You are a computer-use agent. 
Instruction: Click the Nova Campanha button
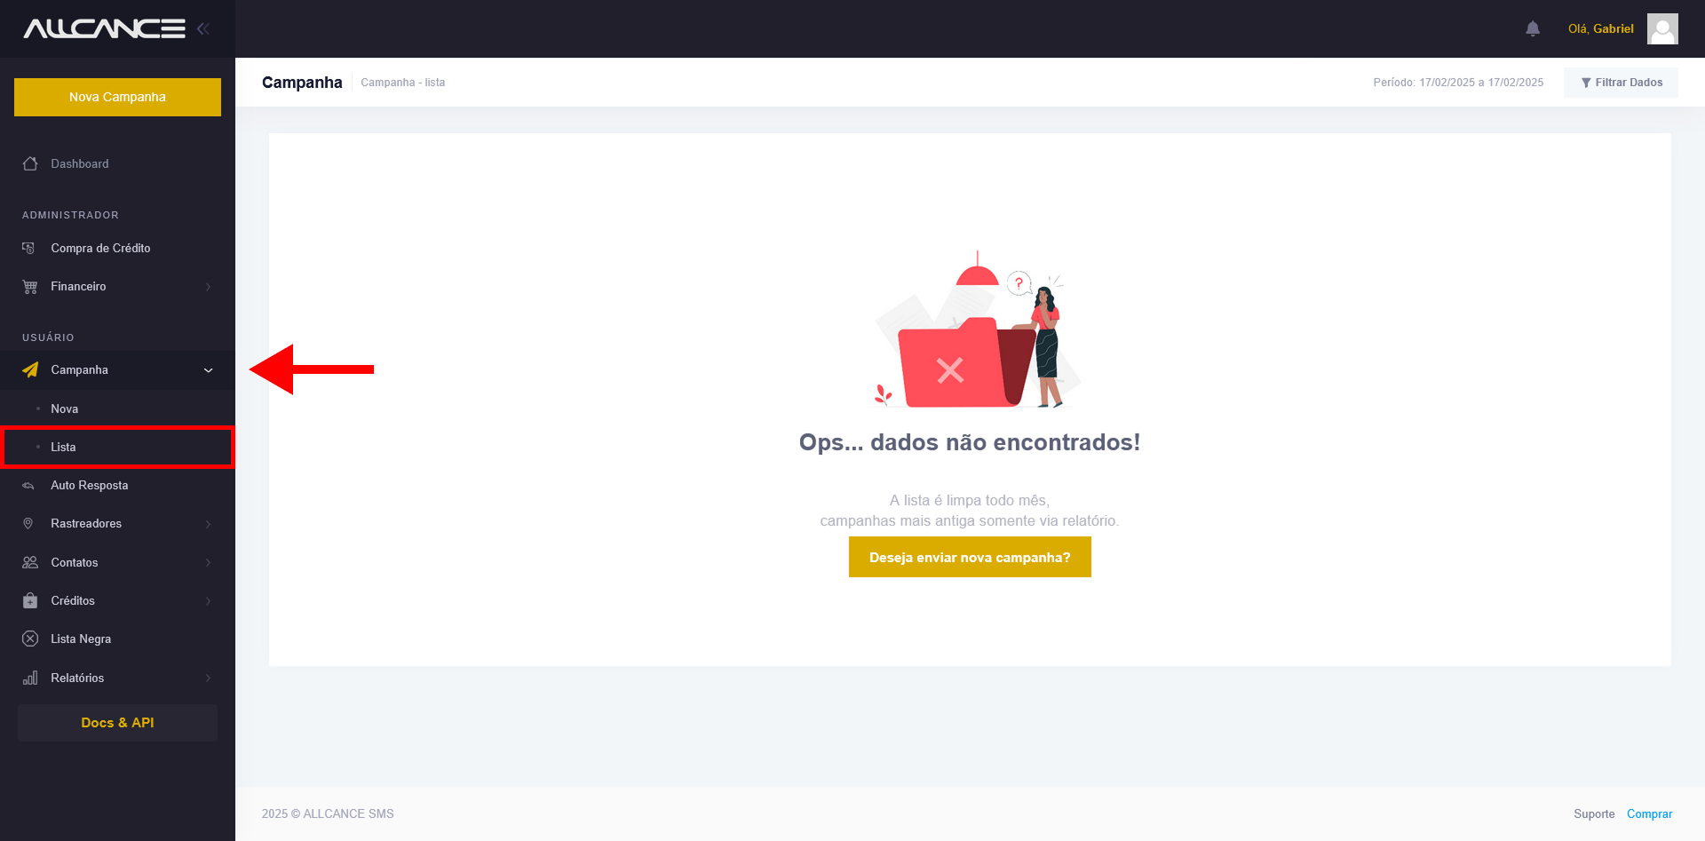117,97
